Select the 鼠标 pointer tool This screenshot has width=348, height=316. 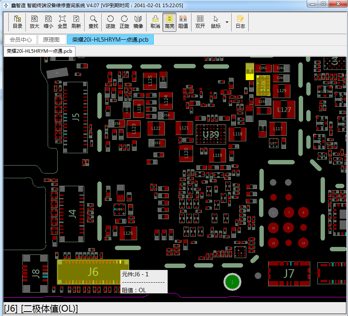tap(216, 22)
